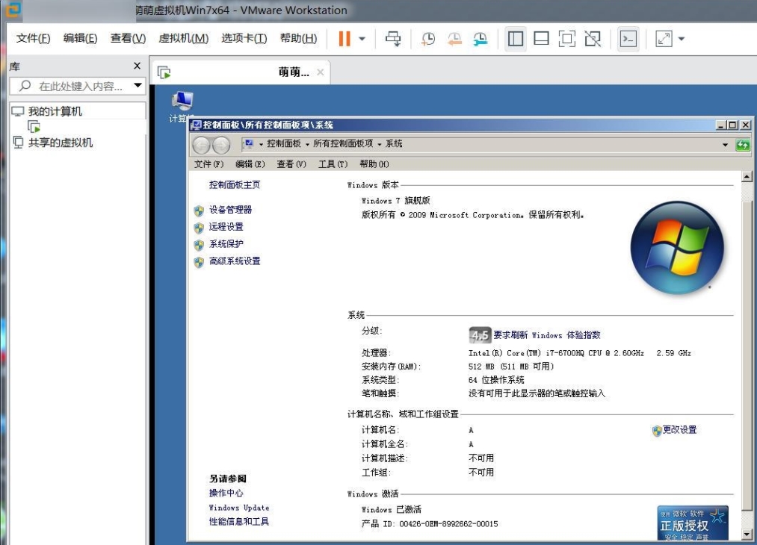Open 设备管理器
757x545 pixels.
(230, 210)
